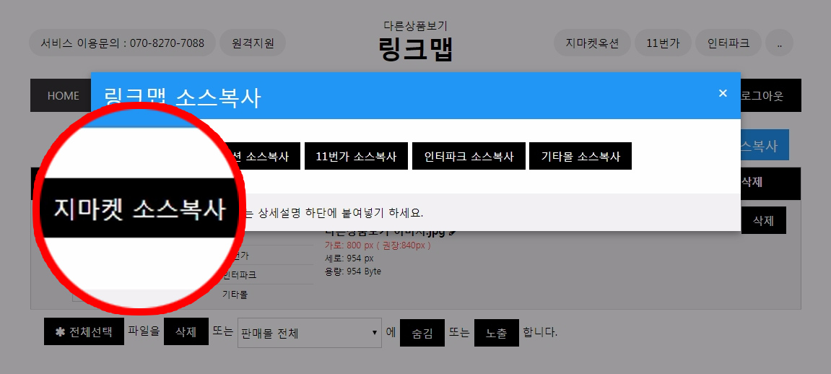Click the bottom 삭제 button after 파일을
831x374 pixels.
(x=186, y=331)
